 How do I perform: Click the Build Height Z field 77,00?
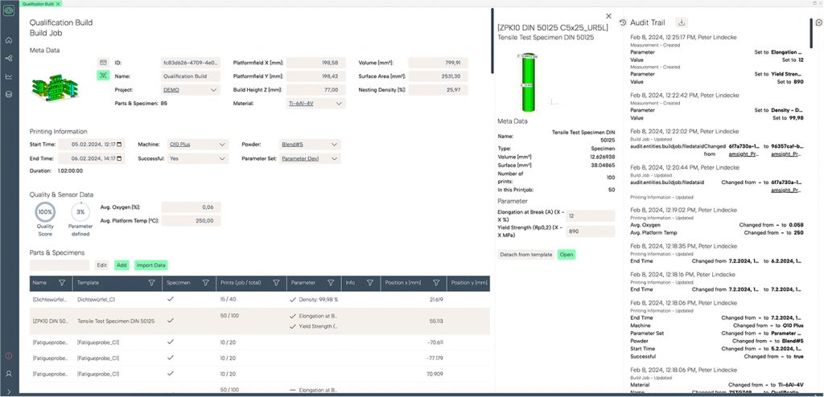(315, 90)
